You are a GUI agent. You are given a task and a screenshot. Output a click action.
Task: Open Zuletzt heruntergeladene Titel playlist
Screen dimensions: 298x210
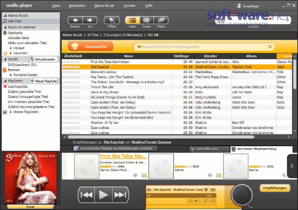point(31,107)
